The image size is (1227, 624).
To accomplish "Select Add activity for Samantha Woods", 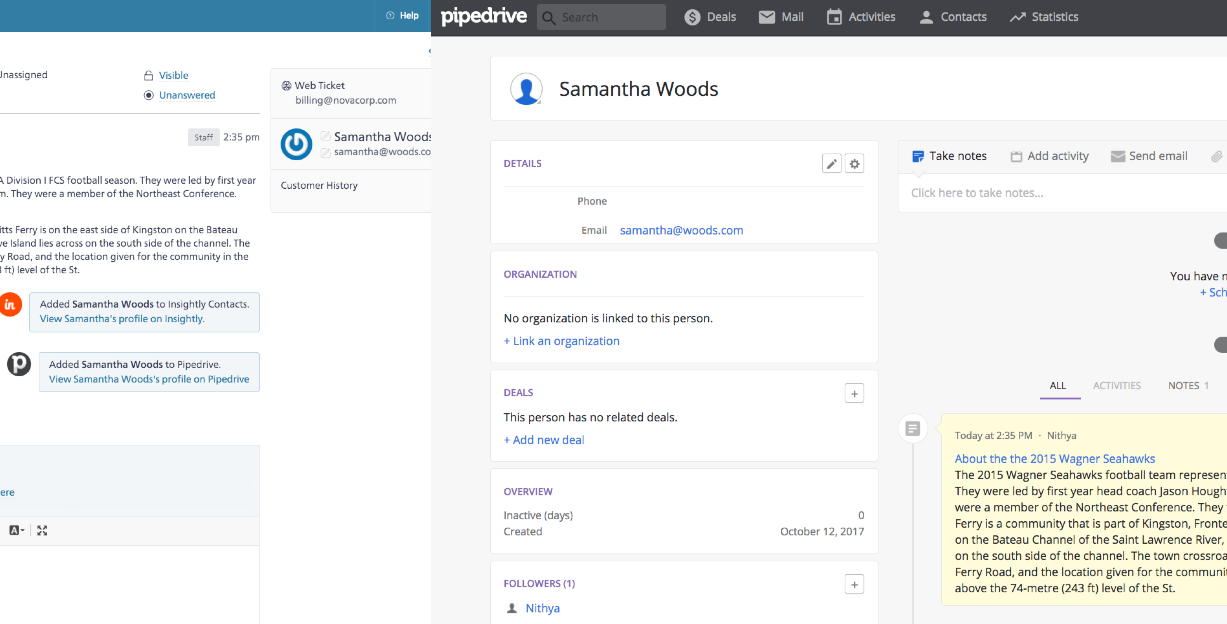I will [1049, 156].
